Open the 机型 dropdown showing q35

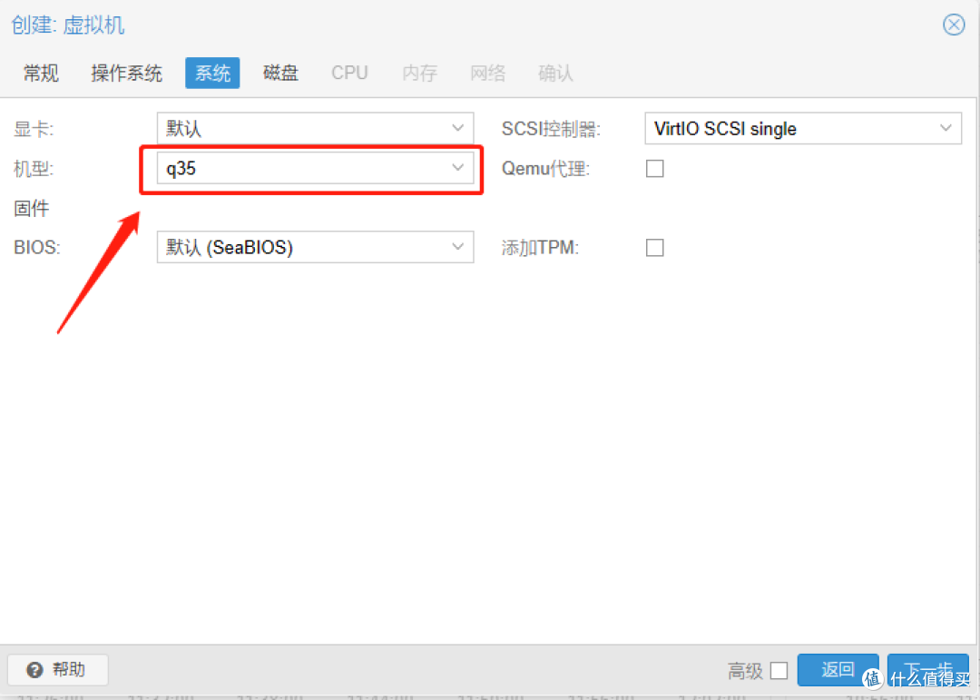315,168
